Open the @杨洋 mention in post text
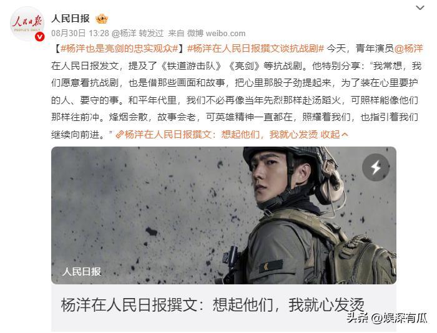The height and width of the screenshot is (333, 437). [x=409, y=49]
